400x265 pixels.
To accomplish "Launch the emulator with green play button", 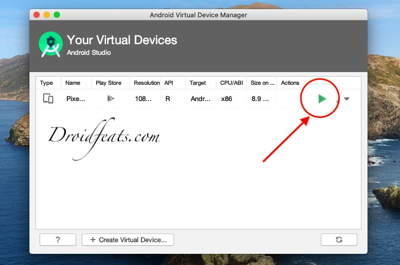I will pos(321,99).
